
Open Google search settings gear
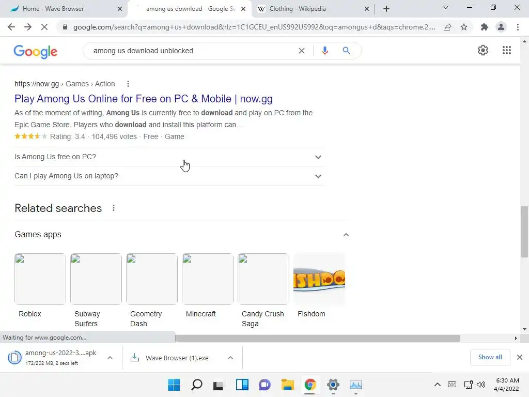tap(483, 50)
